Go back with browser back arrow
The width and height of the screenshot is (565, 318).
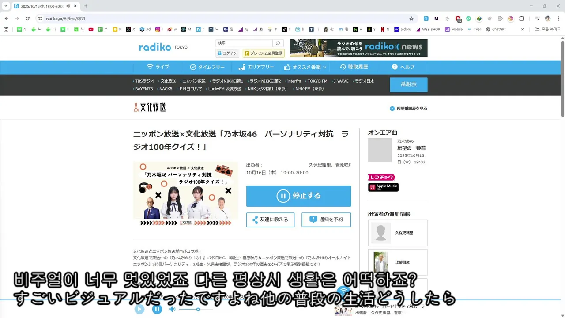click(x=7, y=19)
